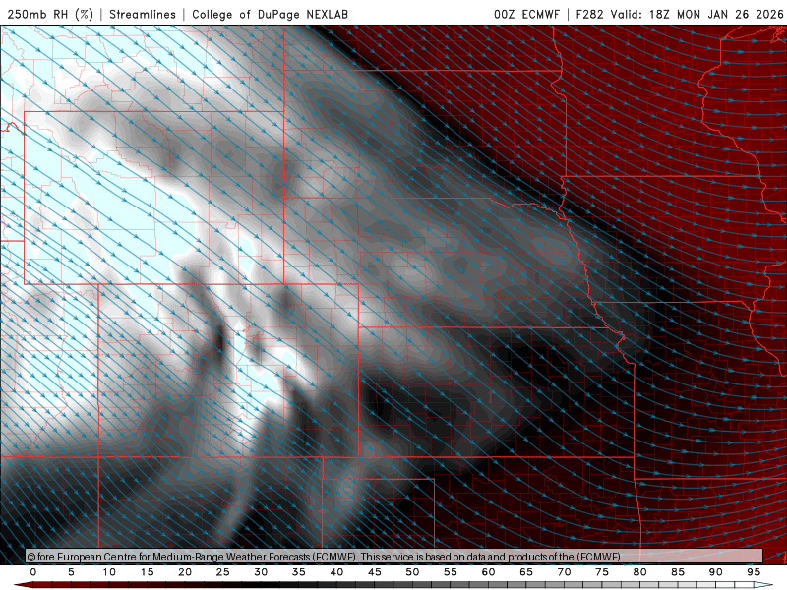Select the "40" humidity scale number

pos(336,572)
